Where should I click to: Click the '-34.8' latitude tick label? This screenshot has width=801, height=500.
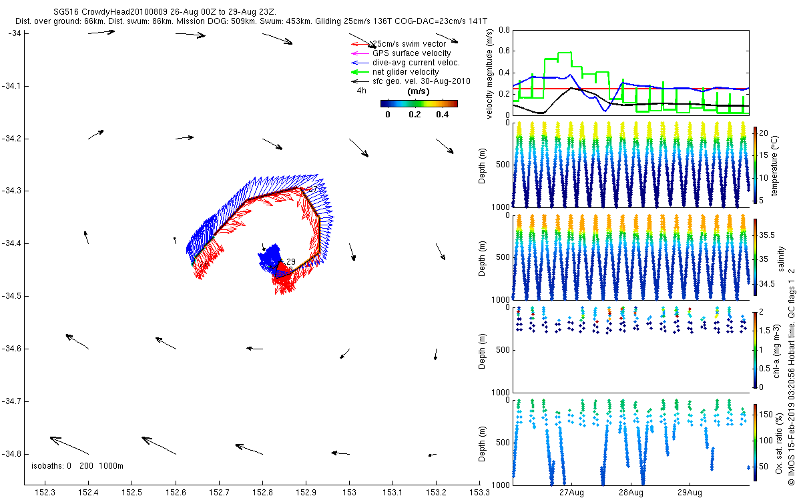point(11,453)
